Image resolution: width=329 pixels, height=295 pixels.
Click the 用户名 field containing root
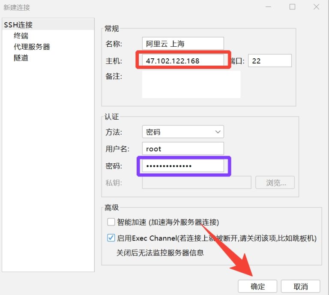point(183,149)
